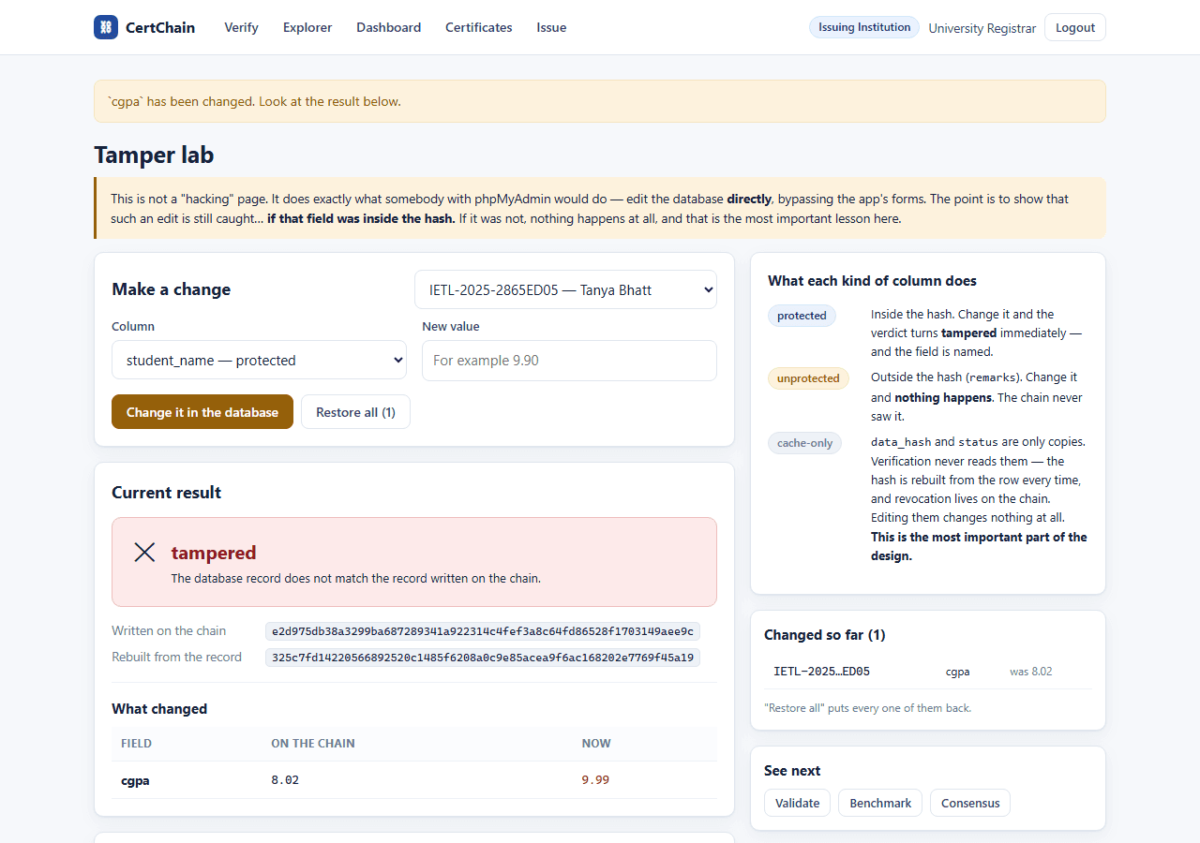Focus the New value input field
The height and width of the screenshot is (843, 1200).
point(569,360)
